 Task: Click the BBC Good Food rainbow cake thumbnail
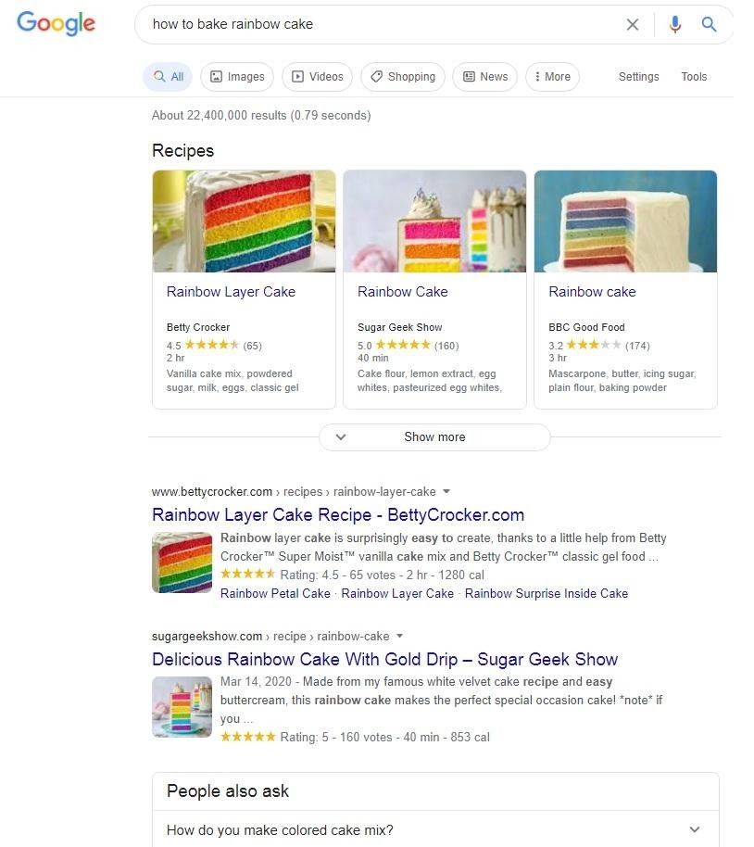coord(624,221)
